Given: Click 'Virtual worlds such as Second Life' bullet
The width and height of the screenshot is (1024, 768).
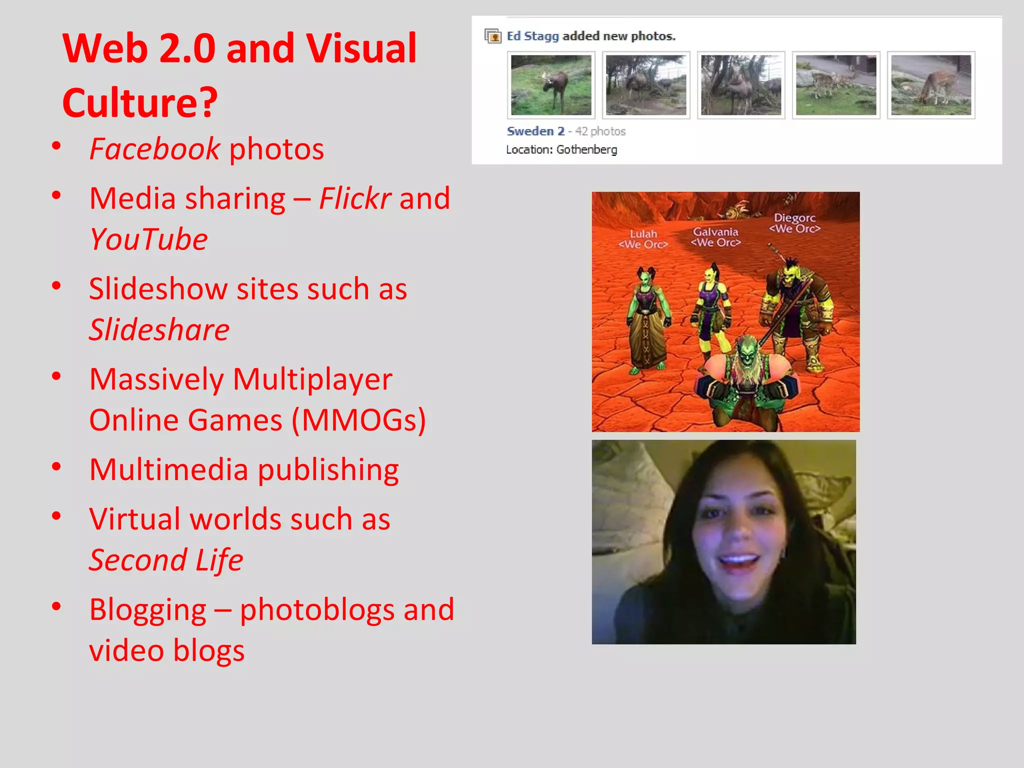Looking at the screenshot, I should tap(239, 539).
